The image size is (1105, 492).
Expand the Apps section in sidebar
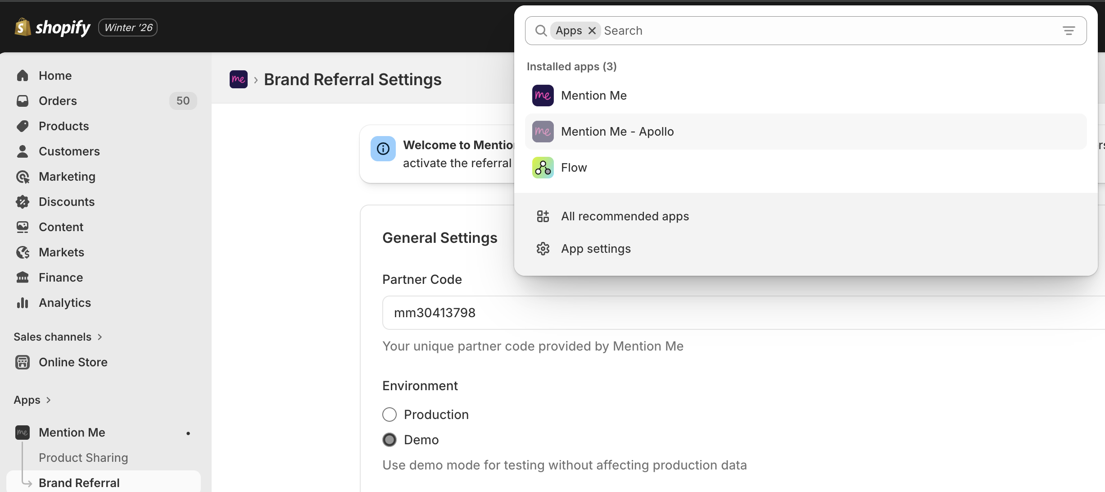[x=48, y=400]
